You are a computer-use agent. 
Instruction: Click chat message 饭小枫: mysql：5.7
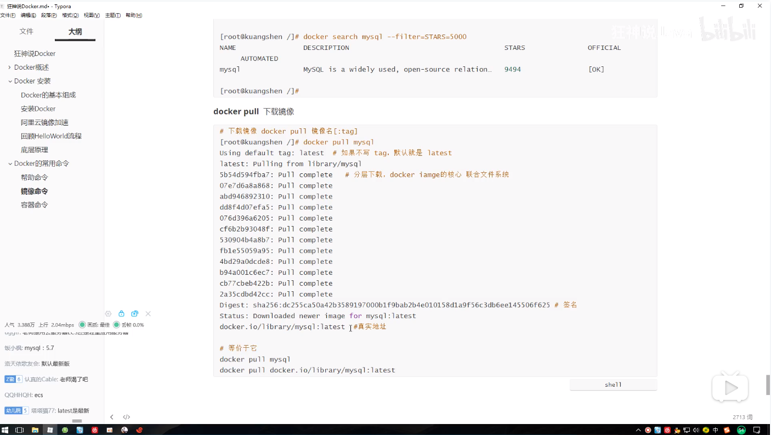click(29, 348)
